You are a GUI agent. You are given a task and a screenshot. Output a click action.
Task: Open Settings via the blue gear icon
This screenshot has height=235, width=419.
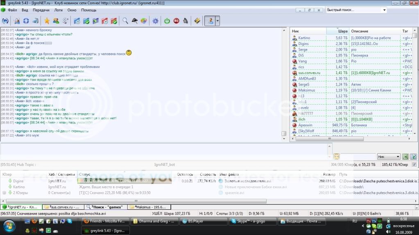pos(155,20)
